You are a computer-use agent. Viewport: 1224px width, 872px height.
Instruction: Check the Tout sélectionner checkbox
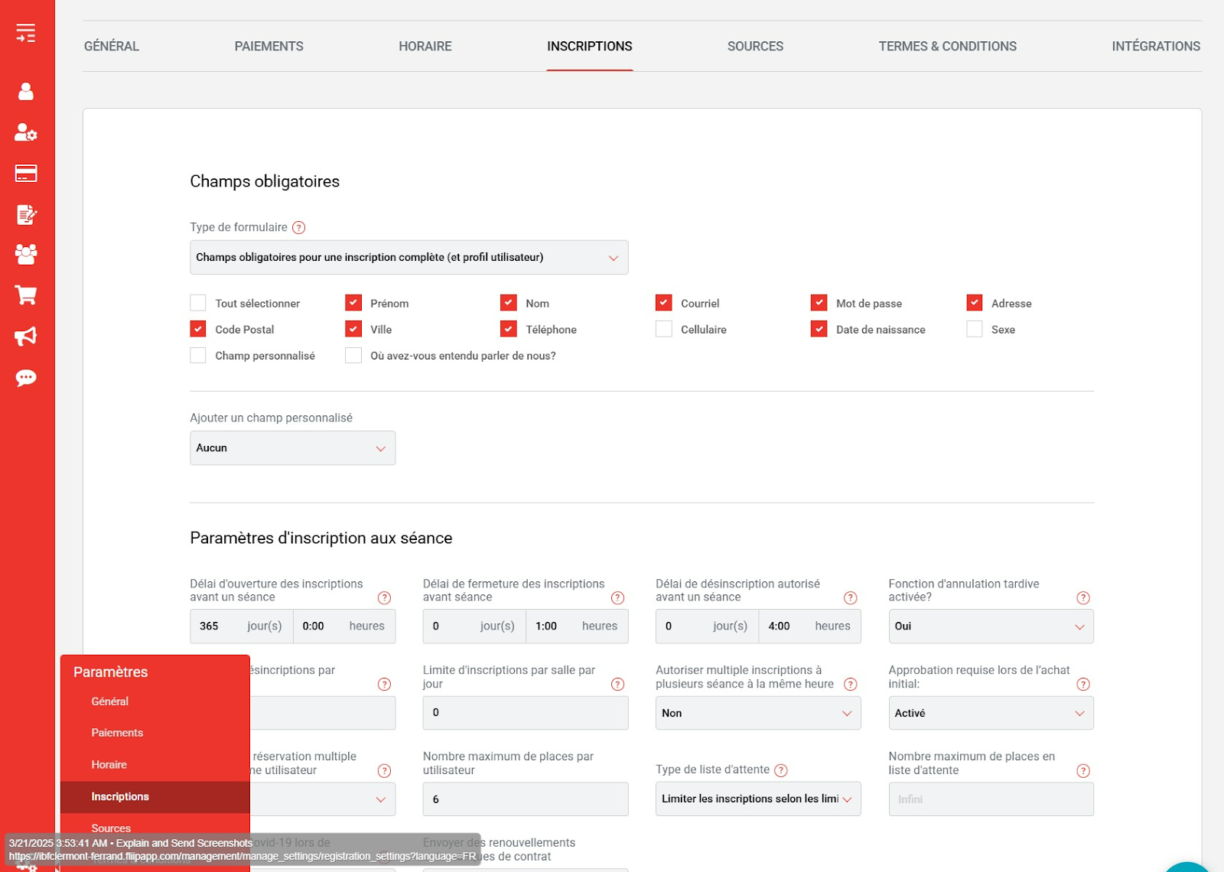click(198, 303)
